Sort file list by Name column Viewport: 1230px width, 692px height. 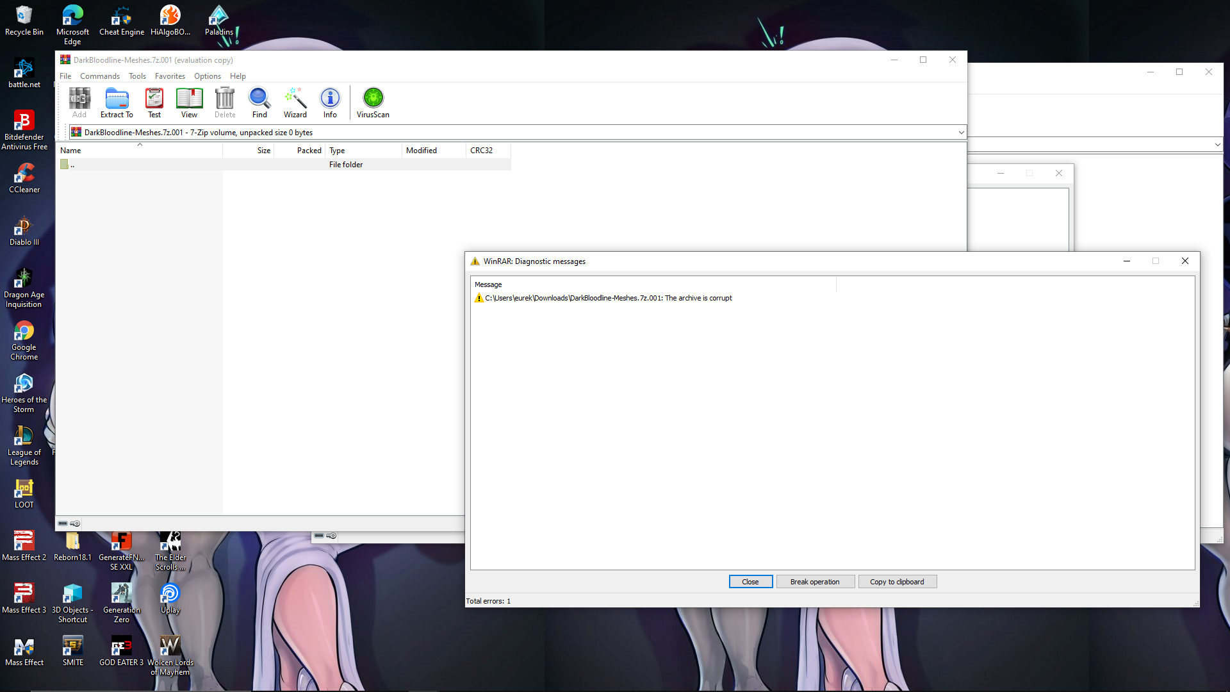tap(140, 151)
